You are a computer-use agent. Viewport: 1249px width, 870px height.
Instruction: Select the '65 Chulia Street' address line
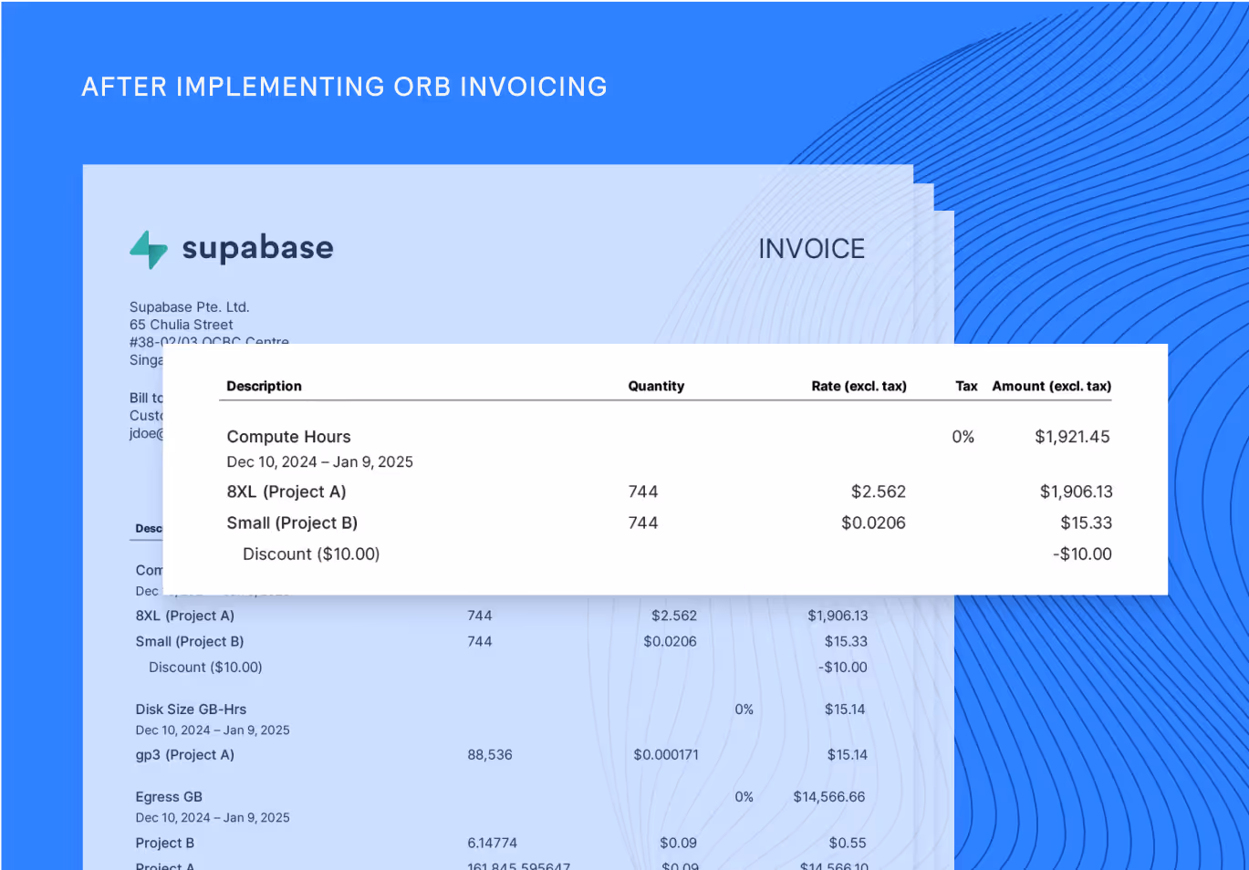pyautogui.click(x=181, y=325)
